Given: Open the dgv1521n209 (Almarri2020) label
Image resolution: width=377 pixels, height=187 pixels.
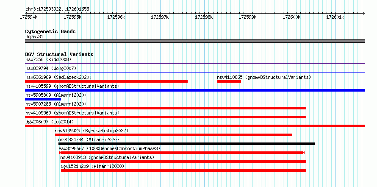Looking at the screenshot, I should 93,166.
